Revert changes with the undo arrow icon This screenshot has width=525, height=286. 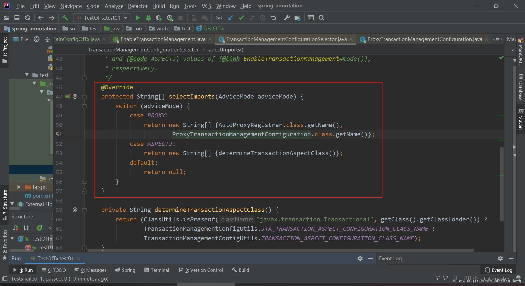[273, 18]
